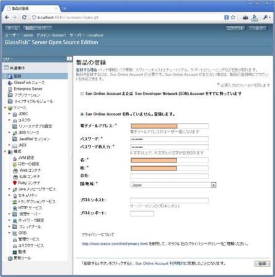Click the HTTP サービス icon
The image size is (275, 277).
coord(15,208)
